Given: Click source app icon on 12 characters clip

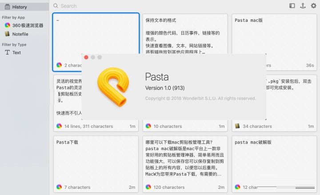Looking at the screenshot, I should click(237, 187).
